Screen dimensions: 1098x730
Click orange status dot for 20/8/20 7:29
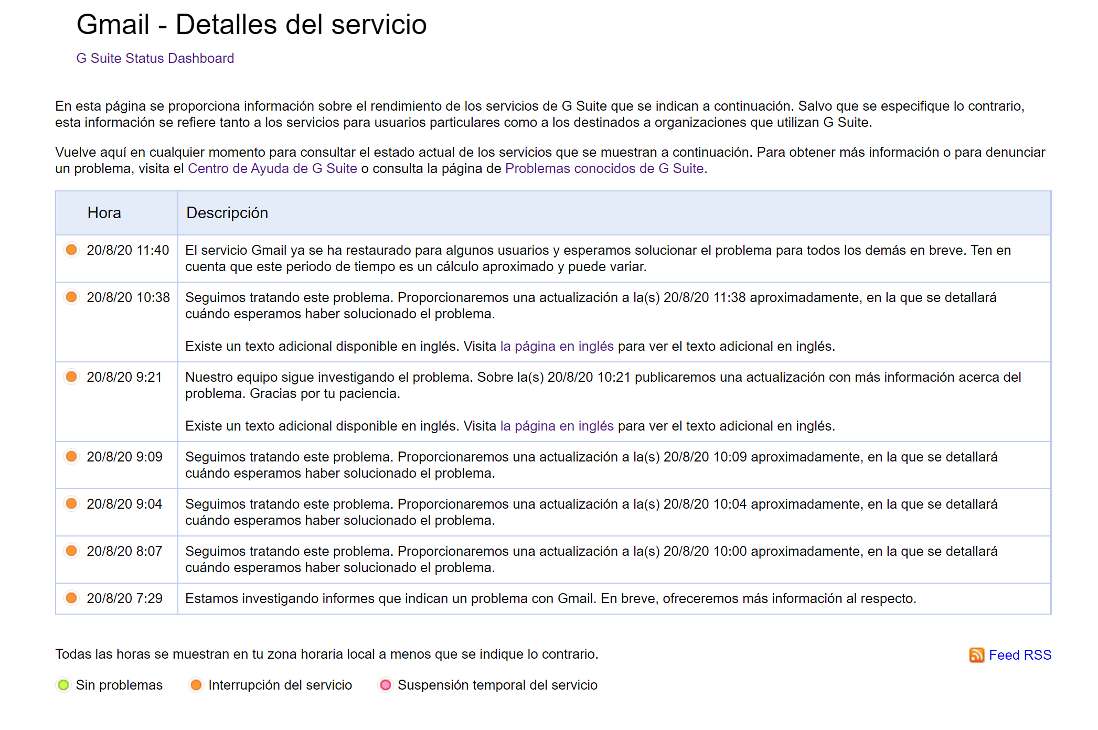(x=71, y=598)
